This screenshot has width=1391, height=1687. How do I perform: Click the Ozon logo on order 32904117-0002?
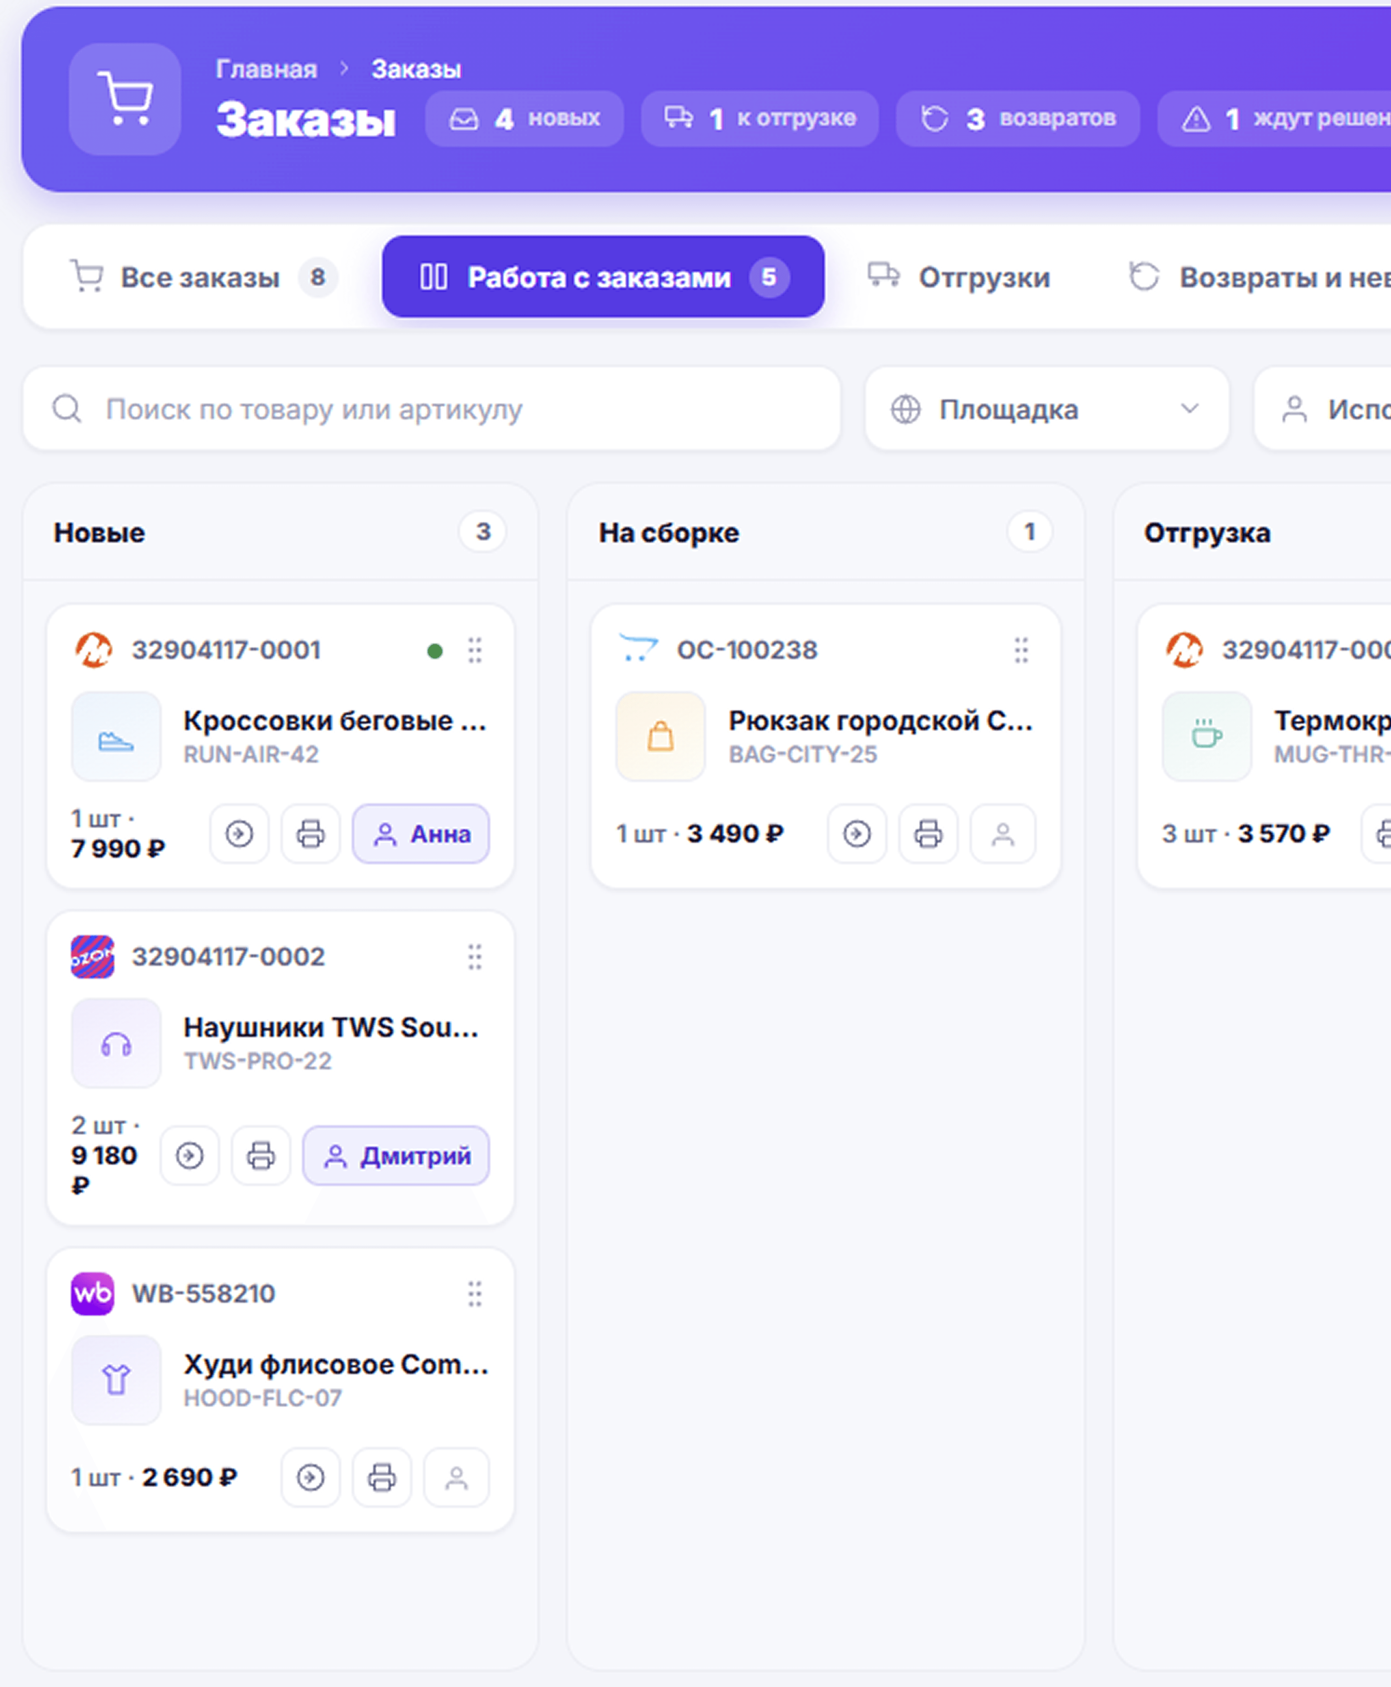93,957
